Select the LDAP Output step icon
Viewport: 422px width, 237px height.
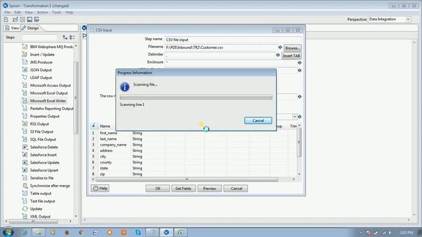tap(25, 78)
